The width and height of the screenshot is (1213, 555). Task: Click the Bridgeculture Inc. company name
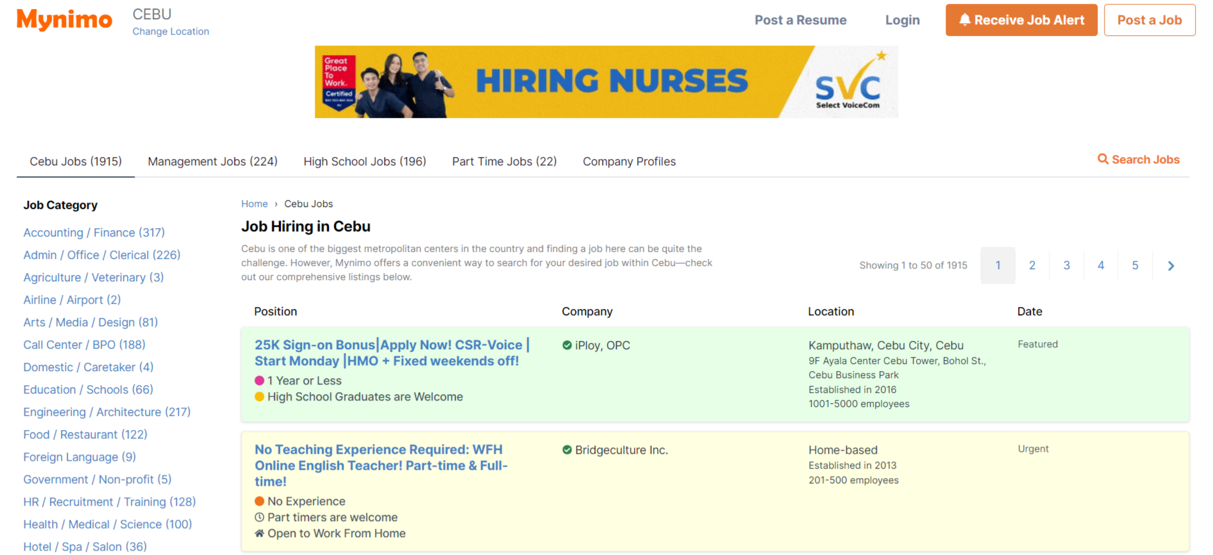click(x=621, y=450)
